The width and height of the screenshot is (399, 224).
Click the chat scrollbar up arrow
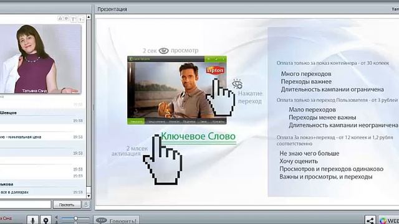[89, 17]
